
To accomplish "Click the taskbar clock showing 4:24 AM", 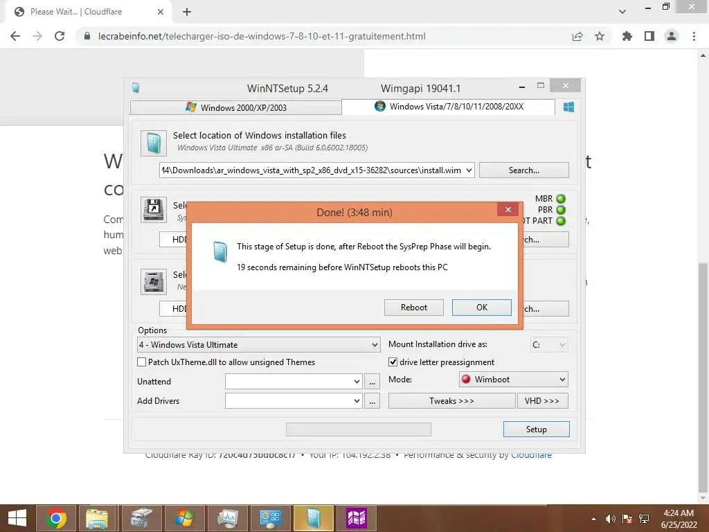I will pos(679,519).
